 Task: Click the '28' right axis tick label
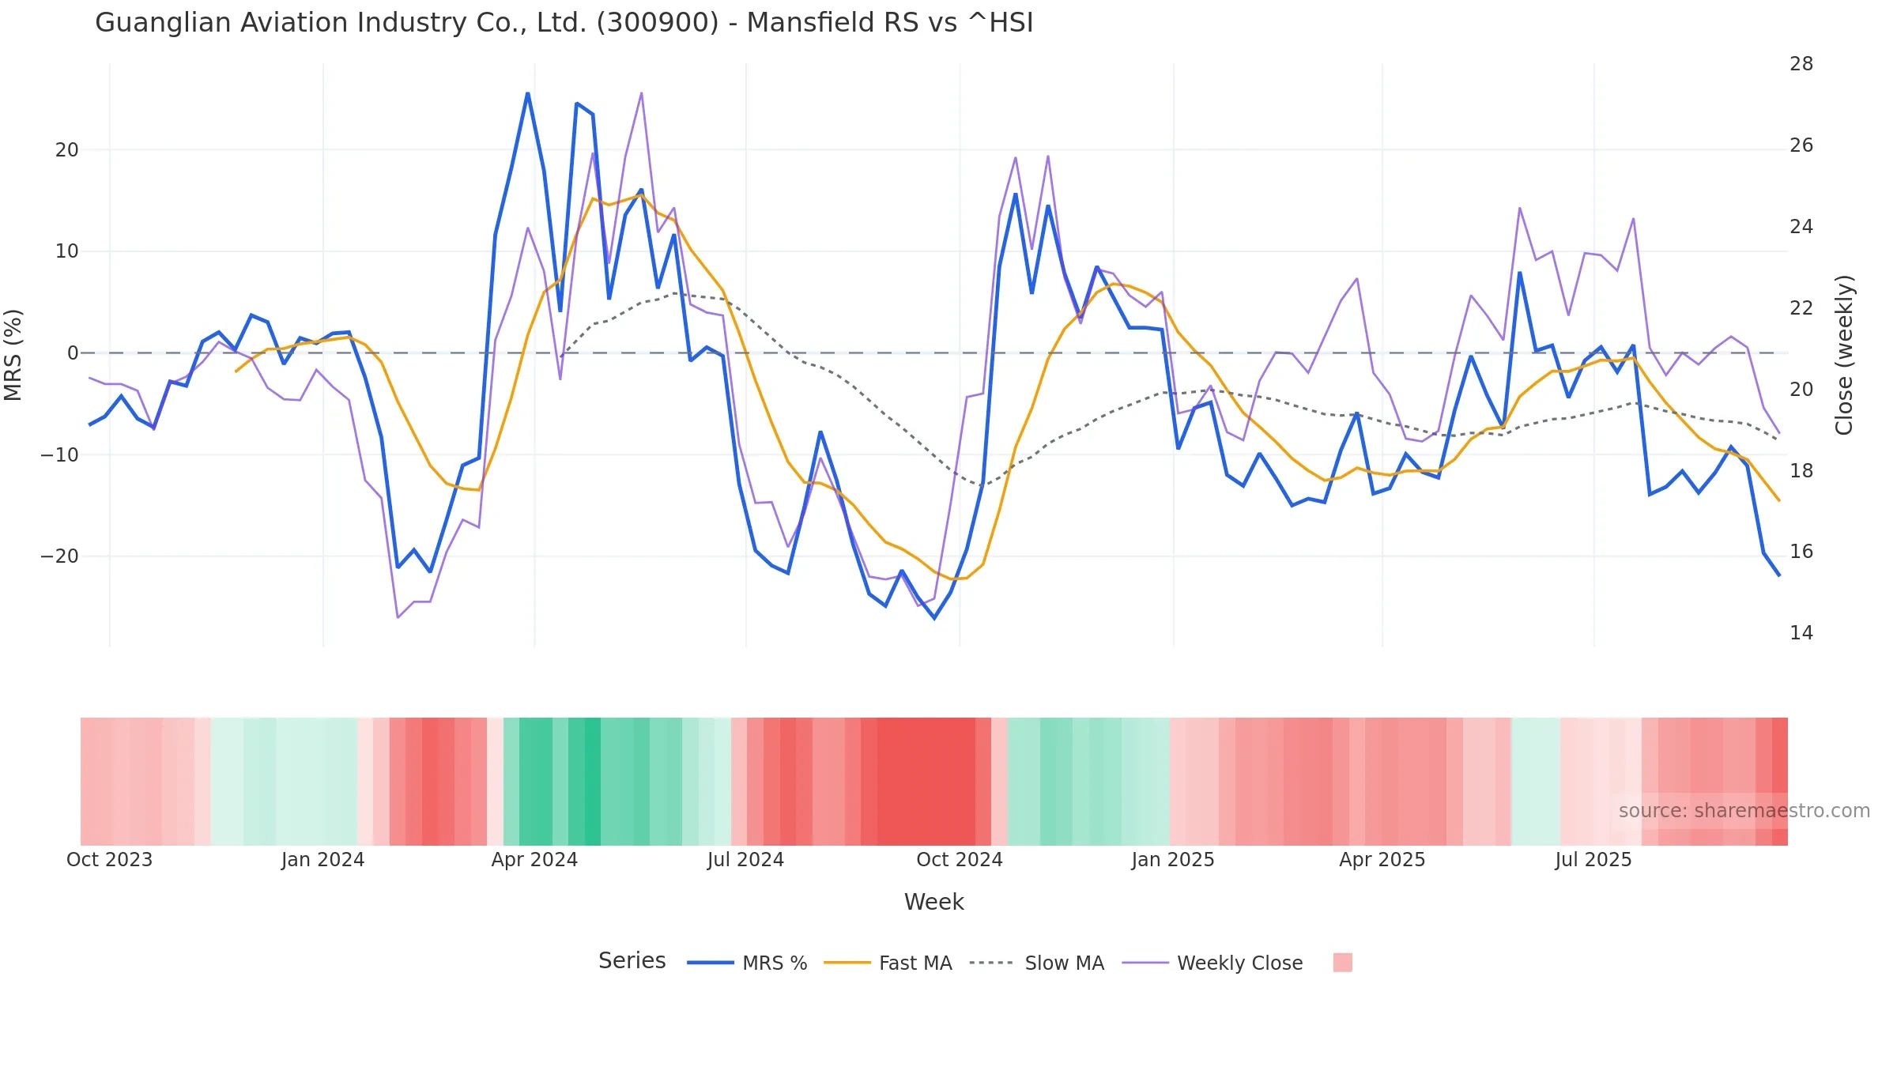tap(1801, 64)
